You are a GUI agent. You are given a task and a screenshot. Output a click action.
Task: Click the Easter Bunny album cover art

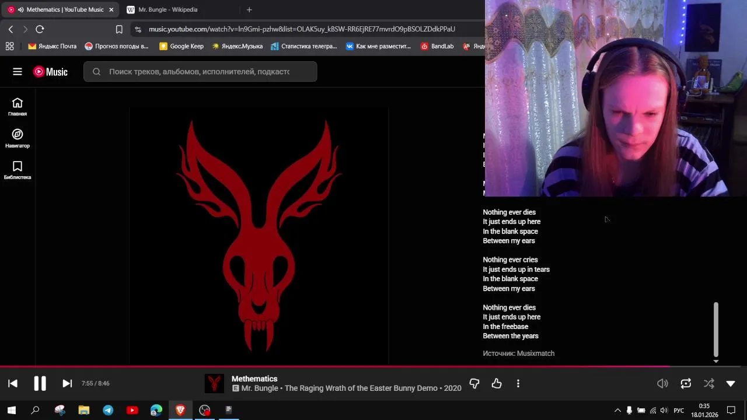pyautogui.click(x=259, y=236)
